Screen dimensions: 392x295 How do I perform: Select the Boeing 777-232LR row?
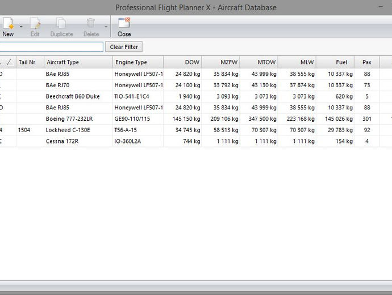point(196,119)
